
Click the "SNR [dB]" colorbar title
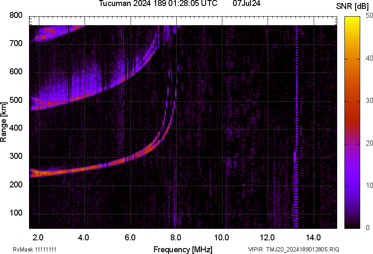point(353,6)
